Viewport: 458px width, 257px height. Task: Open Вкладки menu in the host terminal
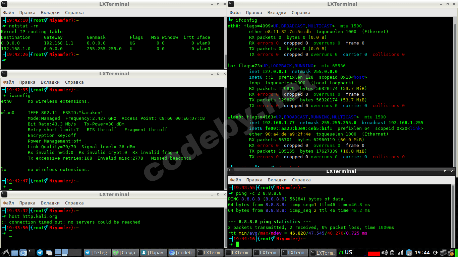pyautogui.click(x=50, y=203)
